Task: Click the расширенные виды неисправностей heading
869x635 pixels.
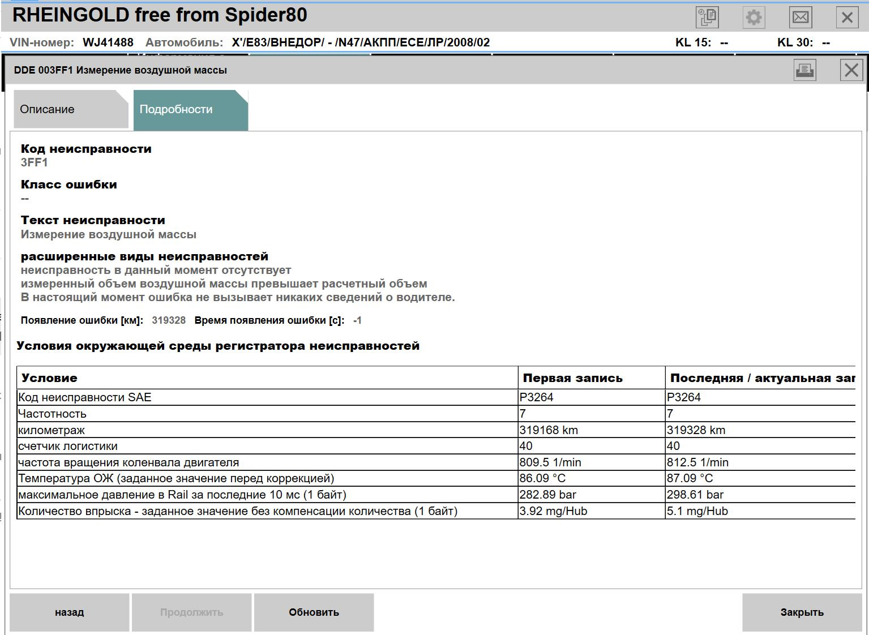Action: pos(144,256)
